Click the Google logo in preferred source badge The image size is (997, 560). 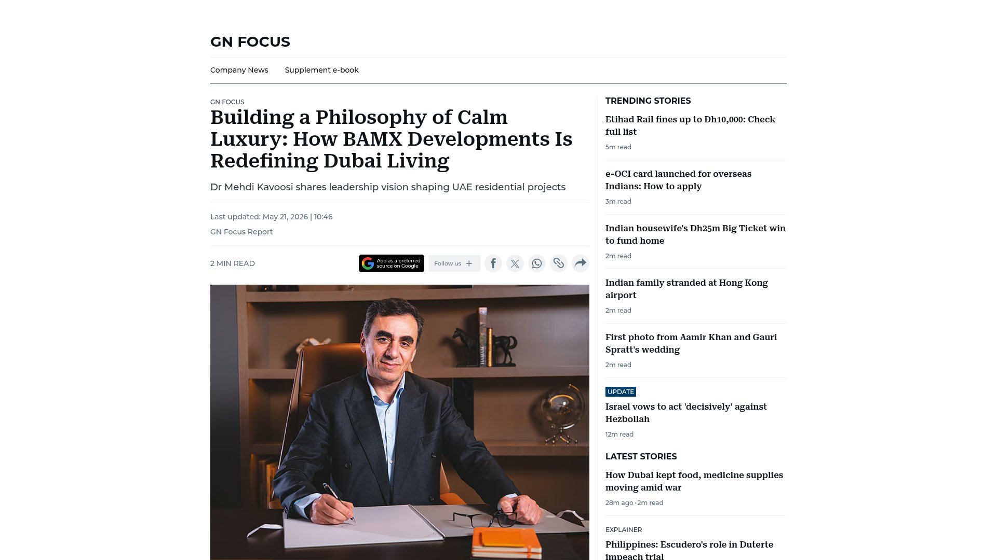[x=368, y=263]
